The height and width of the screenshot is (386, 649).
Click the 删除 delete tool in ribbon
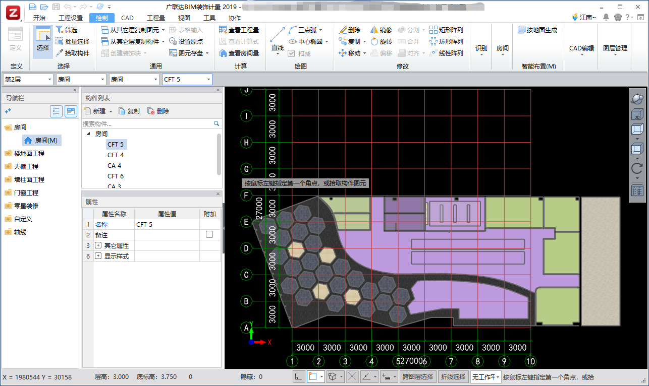(350, 30)
